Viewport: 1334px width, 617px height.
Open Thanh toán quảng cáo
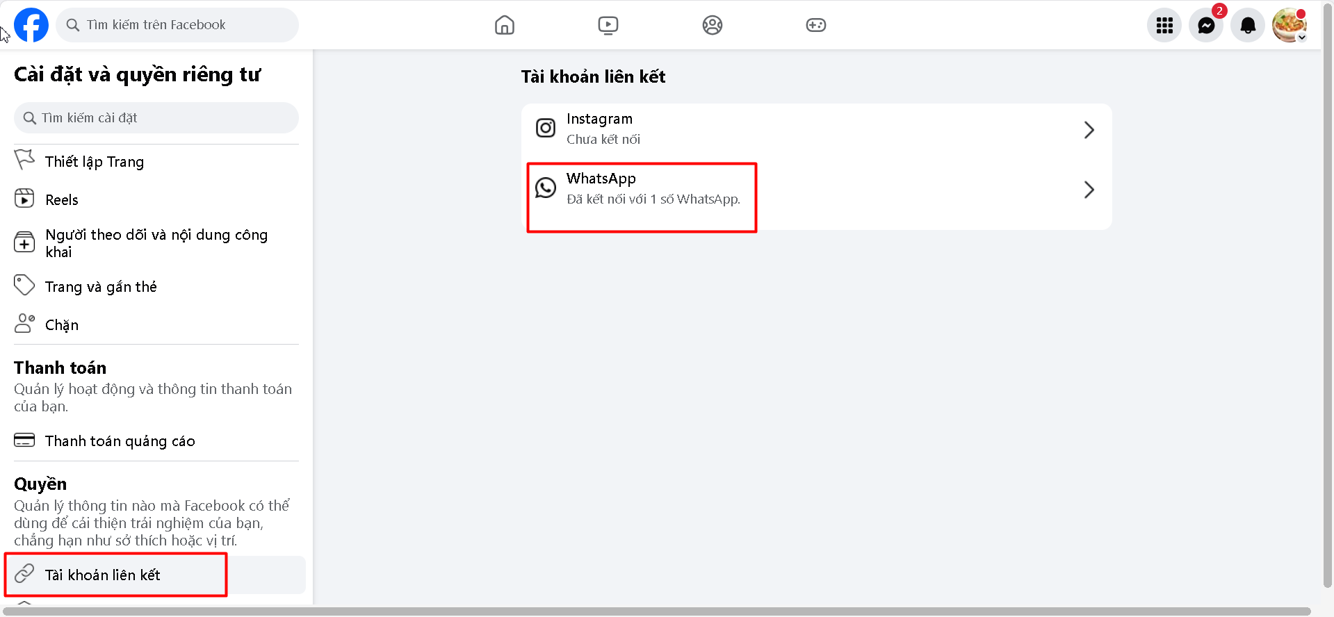(156, 441)
